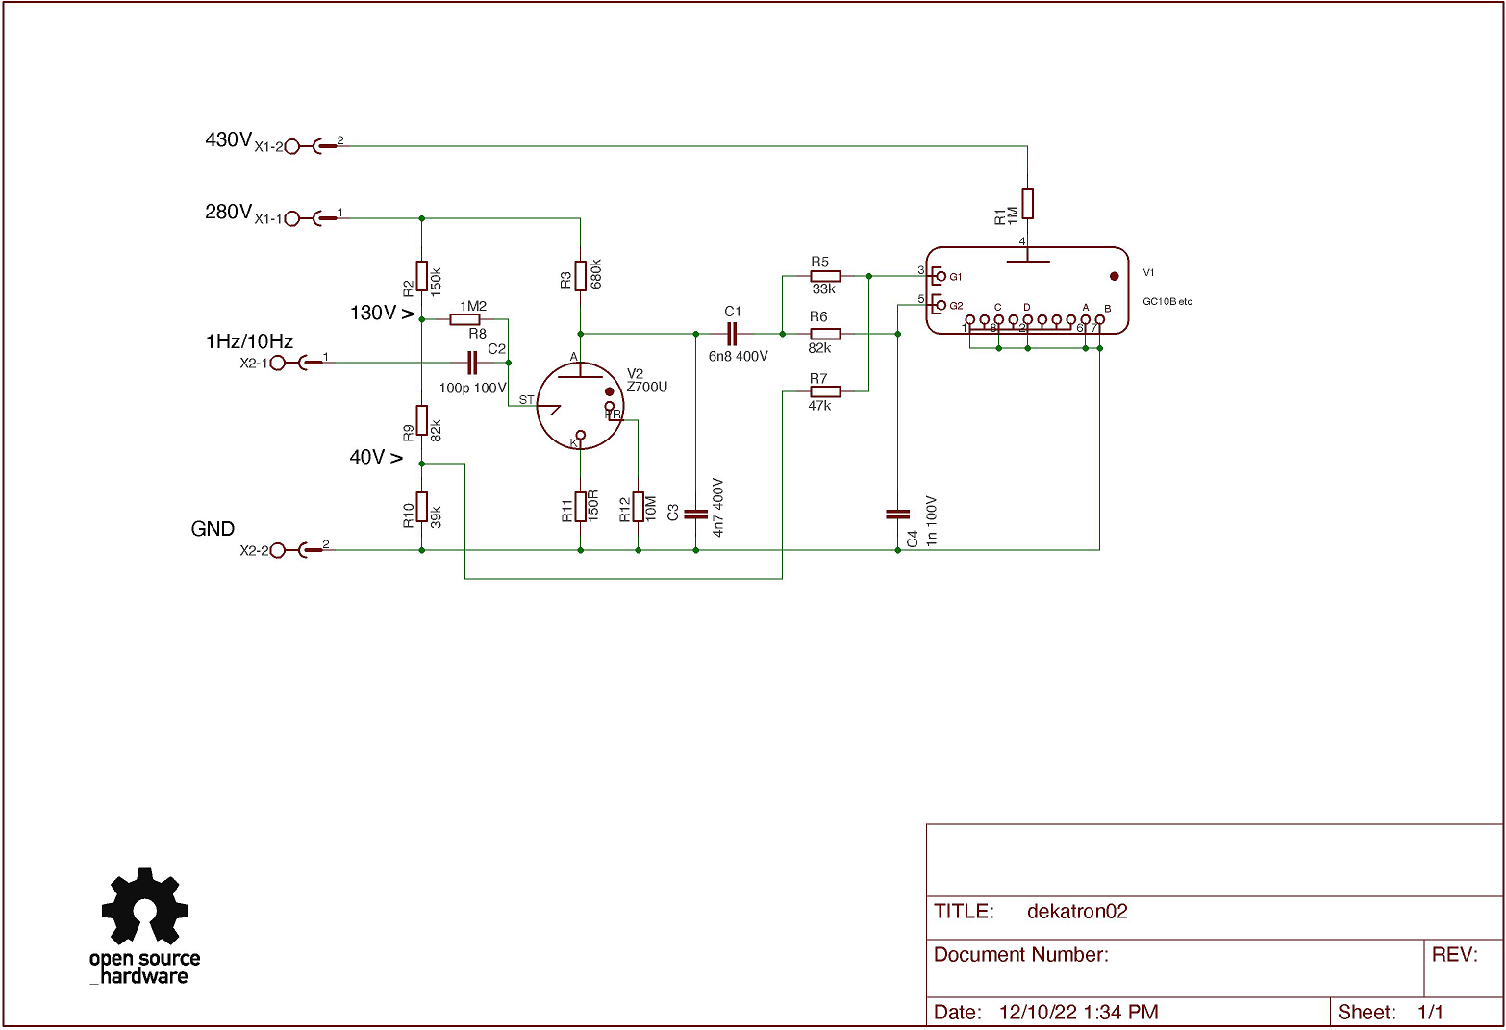The image size is (1506, 1030).
Task: Select capacitor C3 4n7 400V symbol
Action: (695, 514)
